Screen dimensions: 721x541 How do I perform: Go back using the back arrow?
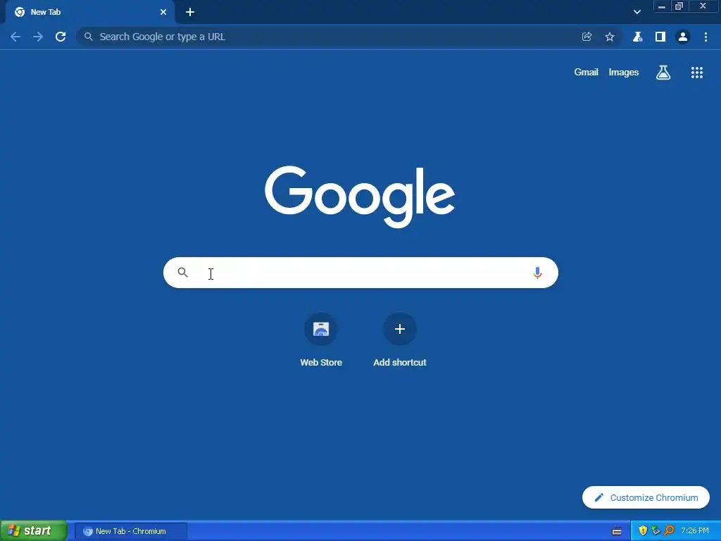(15, 37)
